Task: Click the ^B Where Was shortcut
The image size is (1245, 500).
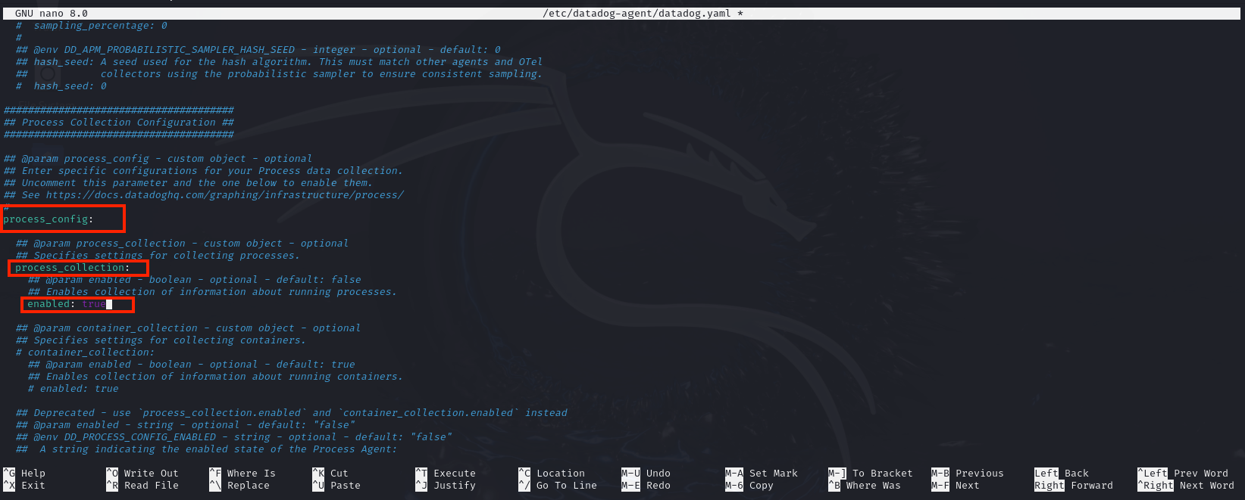Action: tap(864, 486)
